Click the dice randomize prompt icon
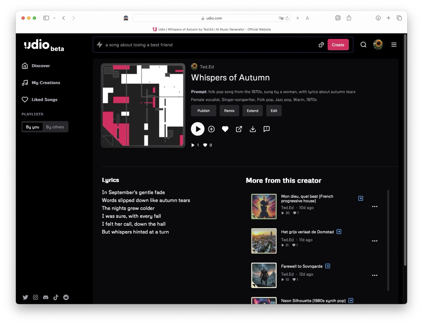Screen dimensions: 423x325 click(321, 45)
